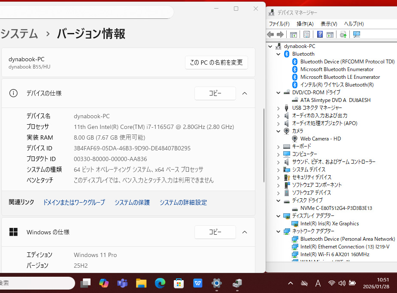Click show/hide console tree toolbar icon
The width and height of the screenshot is (397, 293).
(x=294, y=35)
